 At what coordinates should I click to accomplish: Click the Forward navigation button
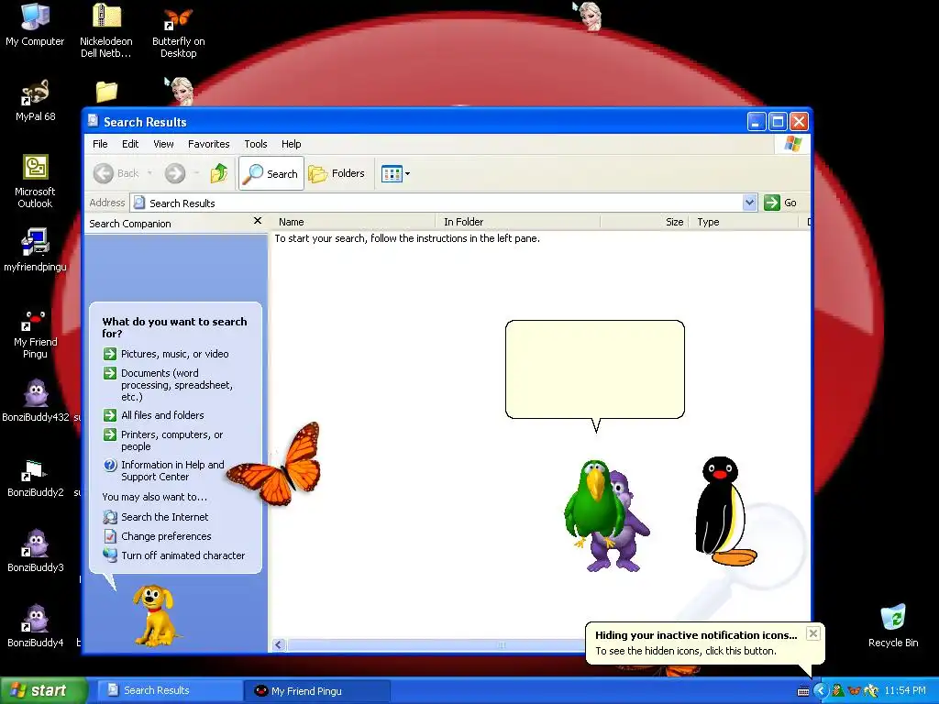tap(175, 173)
